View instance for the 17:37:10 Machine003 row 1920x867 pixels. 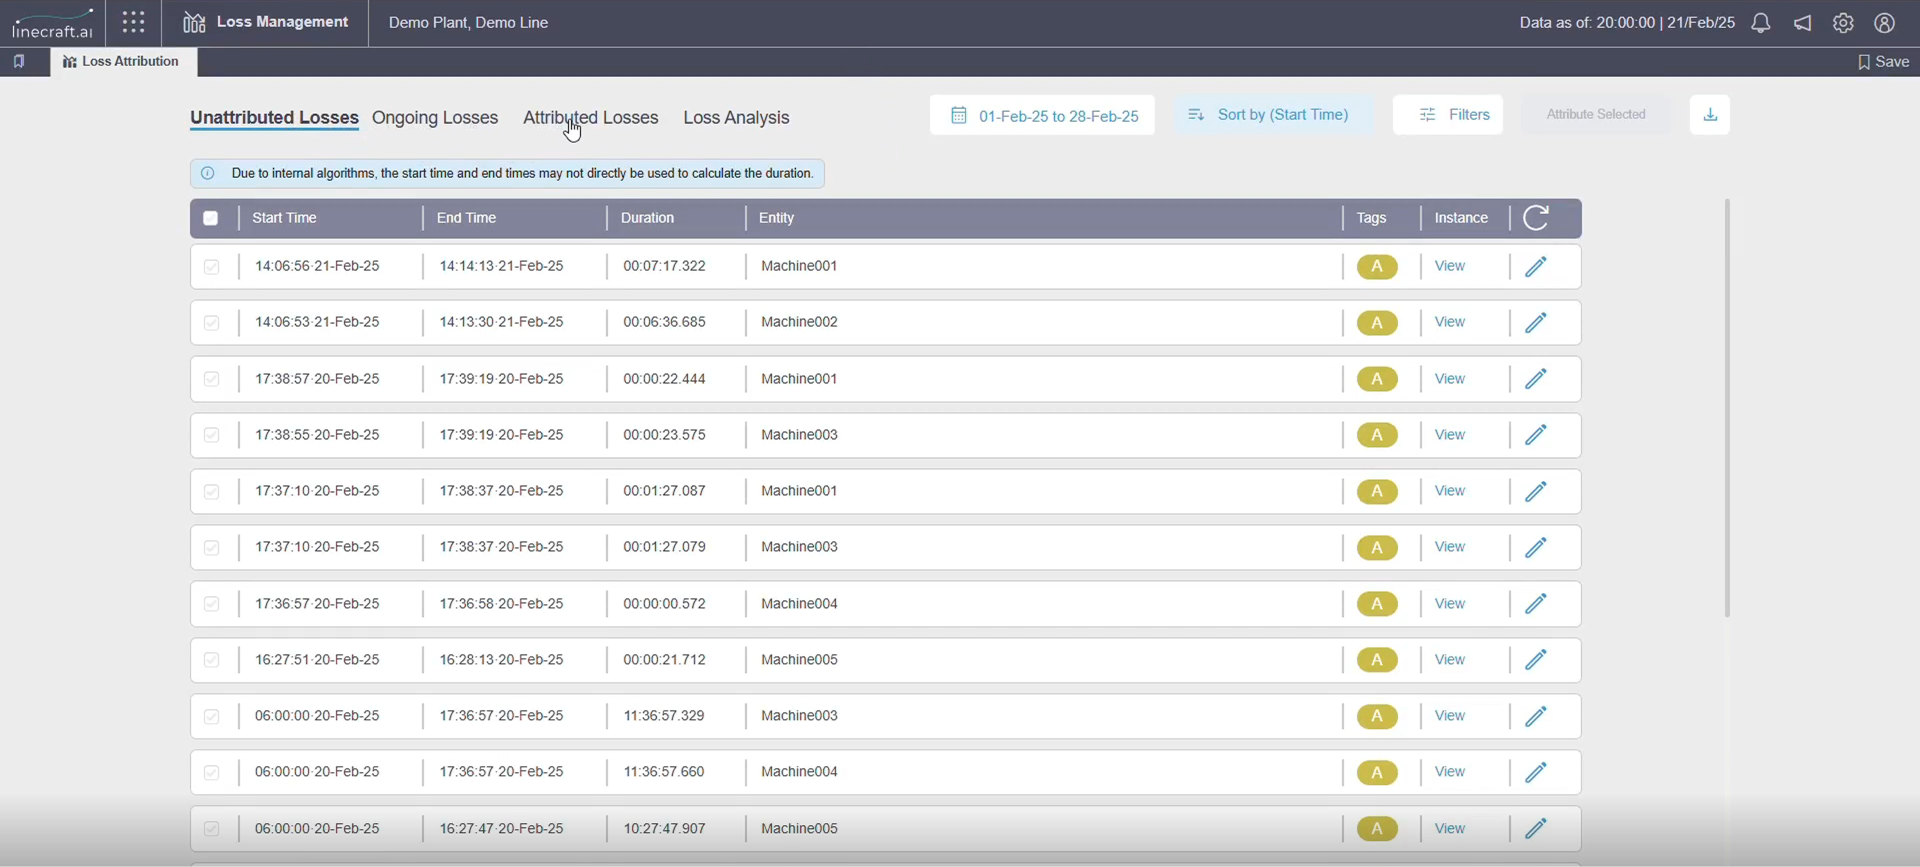[x=1449, y=548]
